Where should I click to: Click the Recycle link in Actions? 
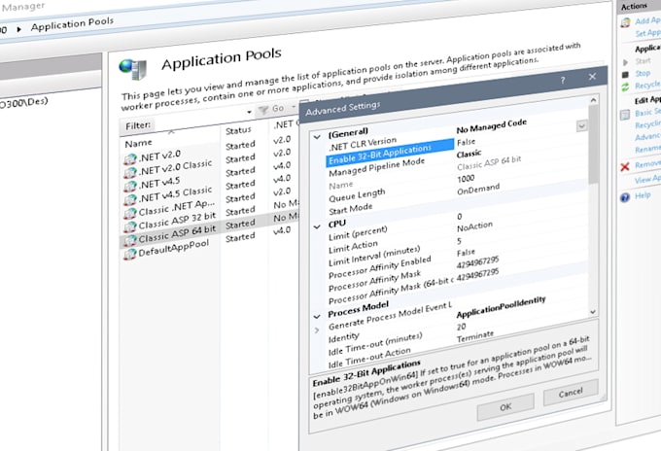(x=648, y=86)
